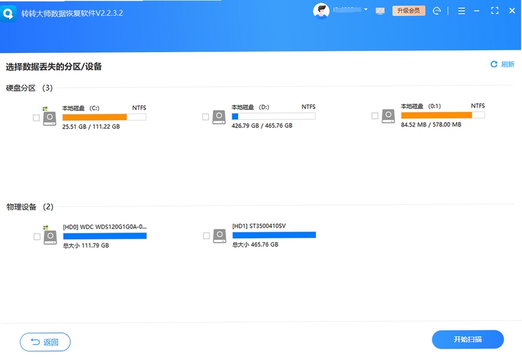Close the data recovery window
The image size is (522, 357).
point(512,10)
